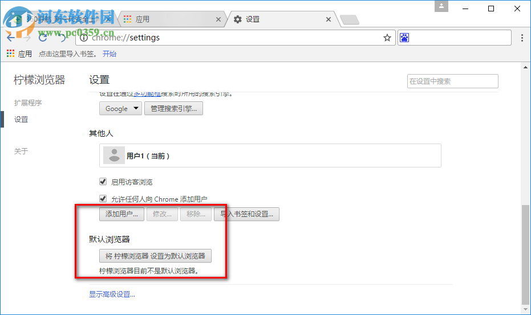Open 关于 in the sidebar
This screenshot has height=315, width=531.
point(21,152)
